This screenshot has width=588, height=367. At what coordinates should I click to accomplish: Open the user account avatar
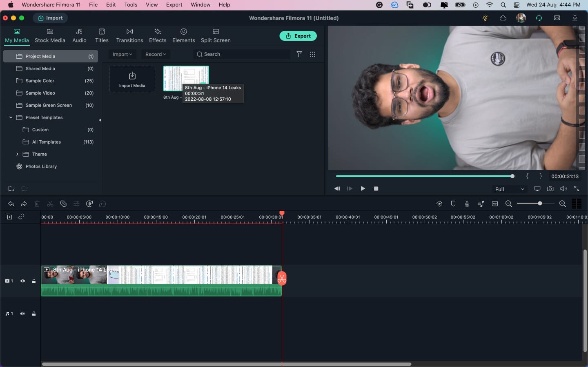521,18
